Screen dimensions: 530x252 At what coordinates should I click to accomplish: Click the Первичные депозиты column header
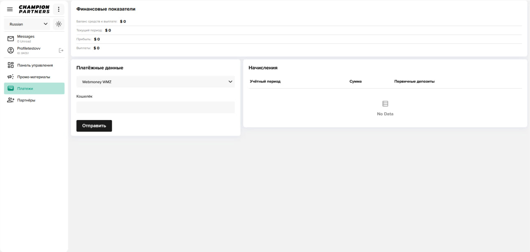tap(414, 82)
